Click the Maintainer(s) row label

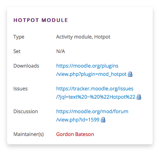(x=28, y=134)
